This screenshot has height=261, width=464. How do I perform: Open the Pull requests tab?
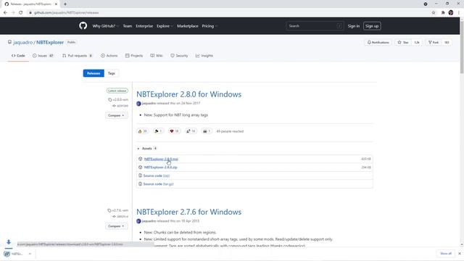[78, 56]
